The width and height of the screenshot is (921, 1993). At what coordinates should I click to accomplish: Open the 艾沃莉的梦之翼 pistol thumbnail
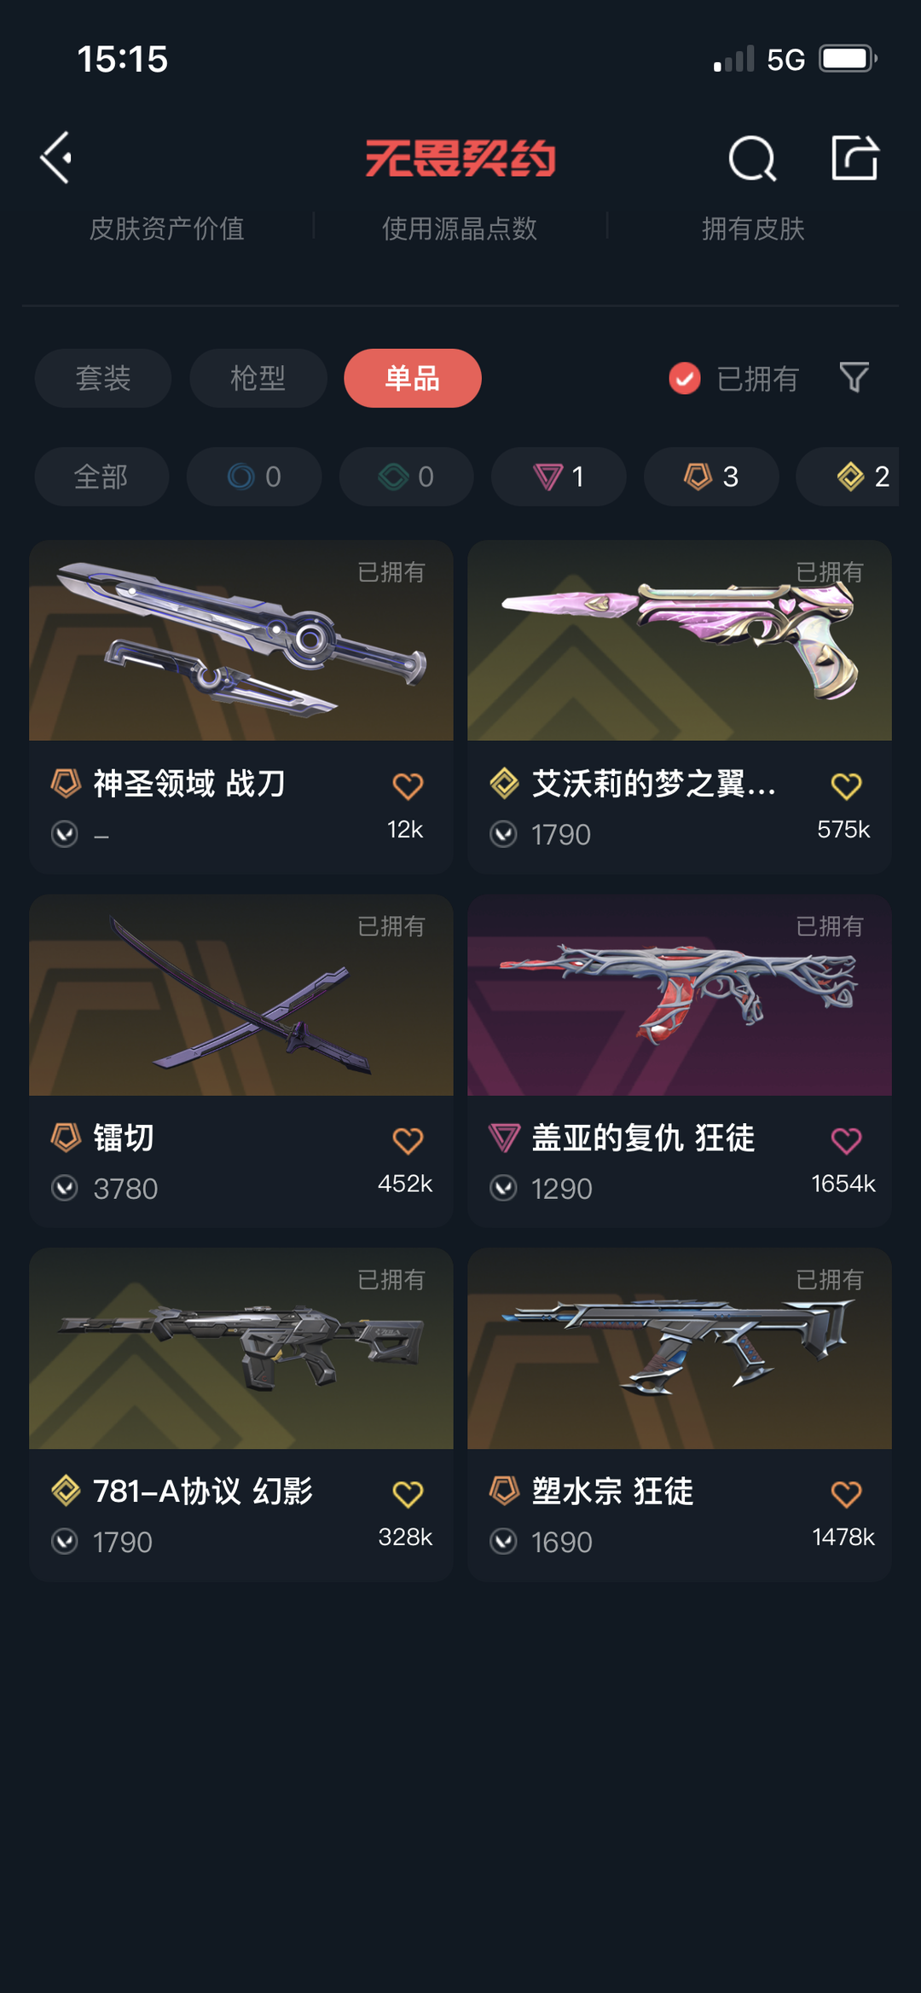pos(680,640)
